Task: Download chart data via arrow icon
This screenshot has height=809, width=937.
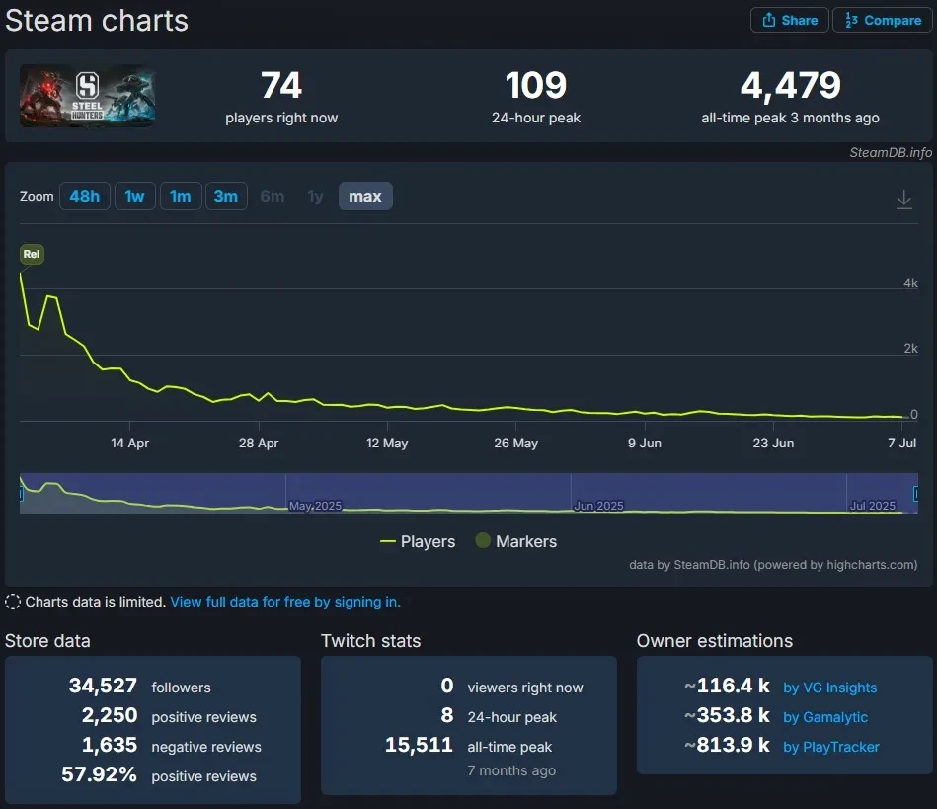Action: [903, 200]
